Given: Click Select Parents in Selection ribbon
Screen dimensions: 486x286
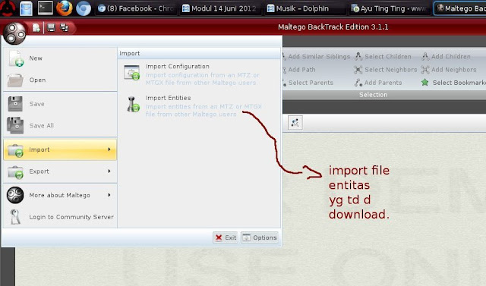Looking at the screenshot, I should click(x=308, y=83).
